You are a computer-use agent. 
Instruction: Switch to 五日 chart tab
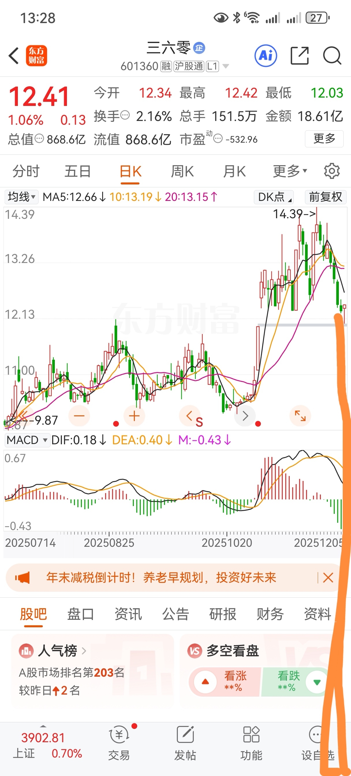coord(78,171)
